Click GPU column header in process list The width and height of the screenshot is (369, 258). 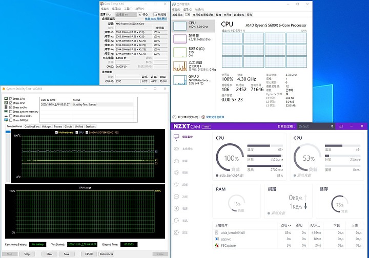tap(299, 226)
